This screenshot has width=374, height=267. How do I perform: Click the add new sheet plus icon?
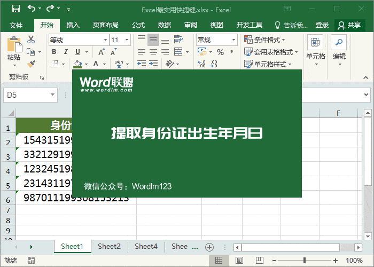209,247
